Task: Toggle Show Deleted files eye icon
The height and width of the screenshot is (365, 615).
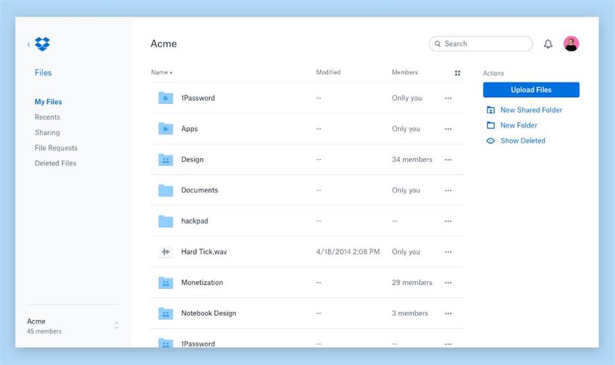Action: pyautogui.click(x=491, y=141)
